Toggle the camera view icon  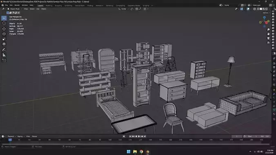[x=268, y=38]
